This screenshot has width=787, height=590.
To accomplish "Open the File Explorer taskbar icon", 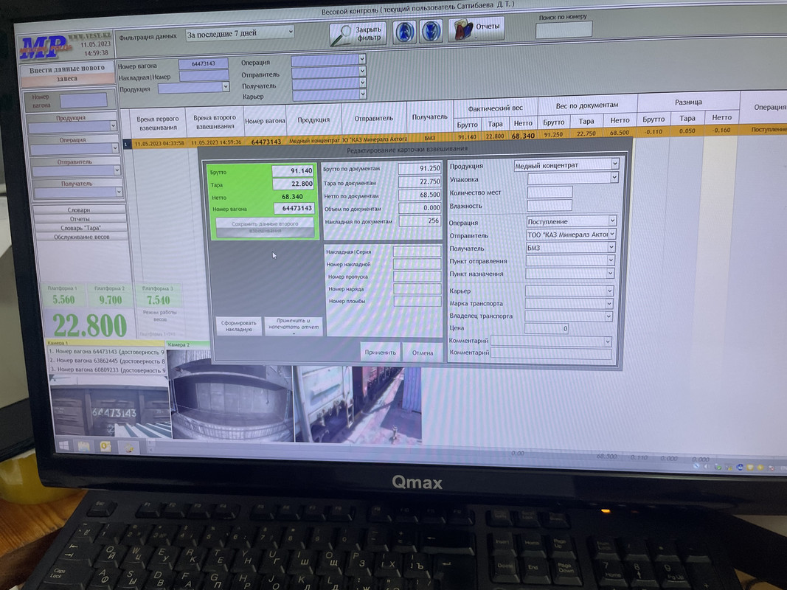I will pos(84,446).
